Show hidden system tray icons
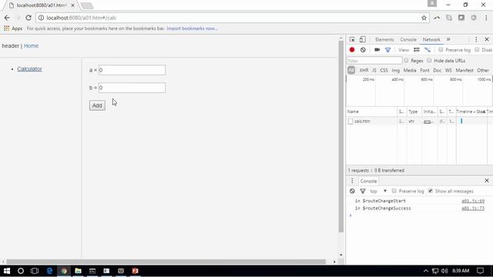This screenshot has width=493, height=277. pos(426,271)
